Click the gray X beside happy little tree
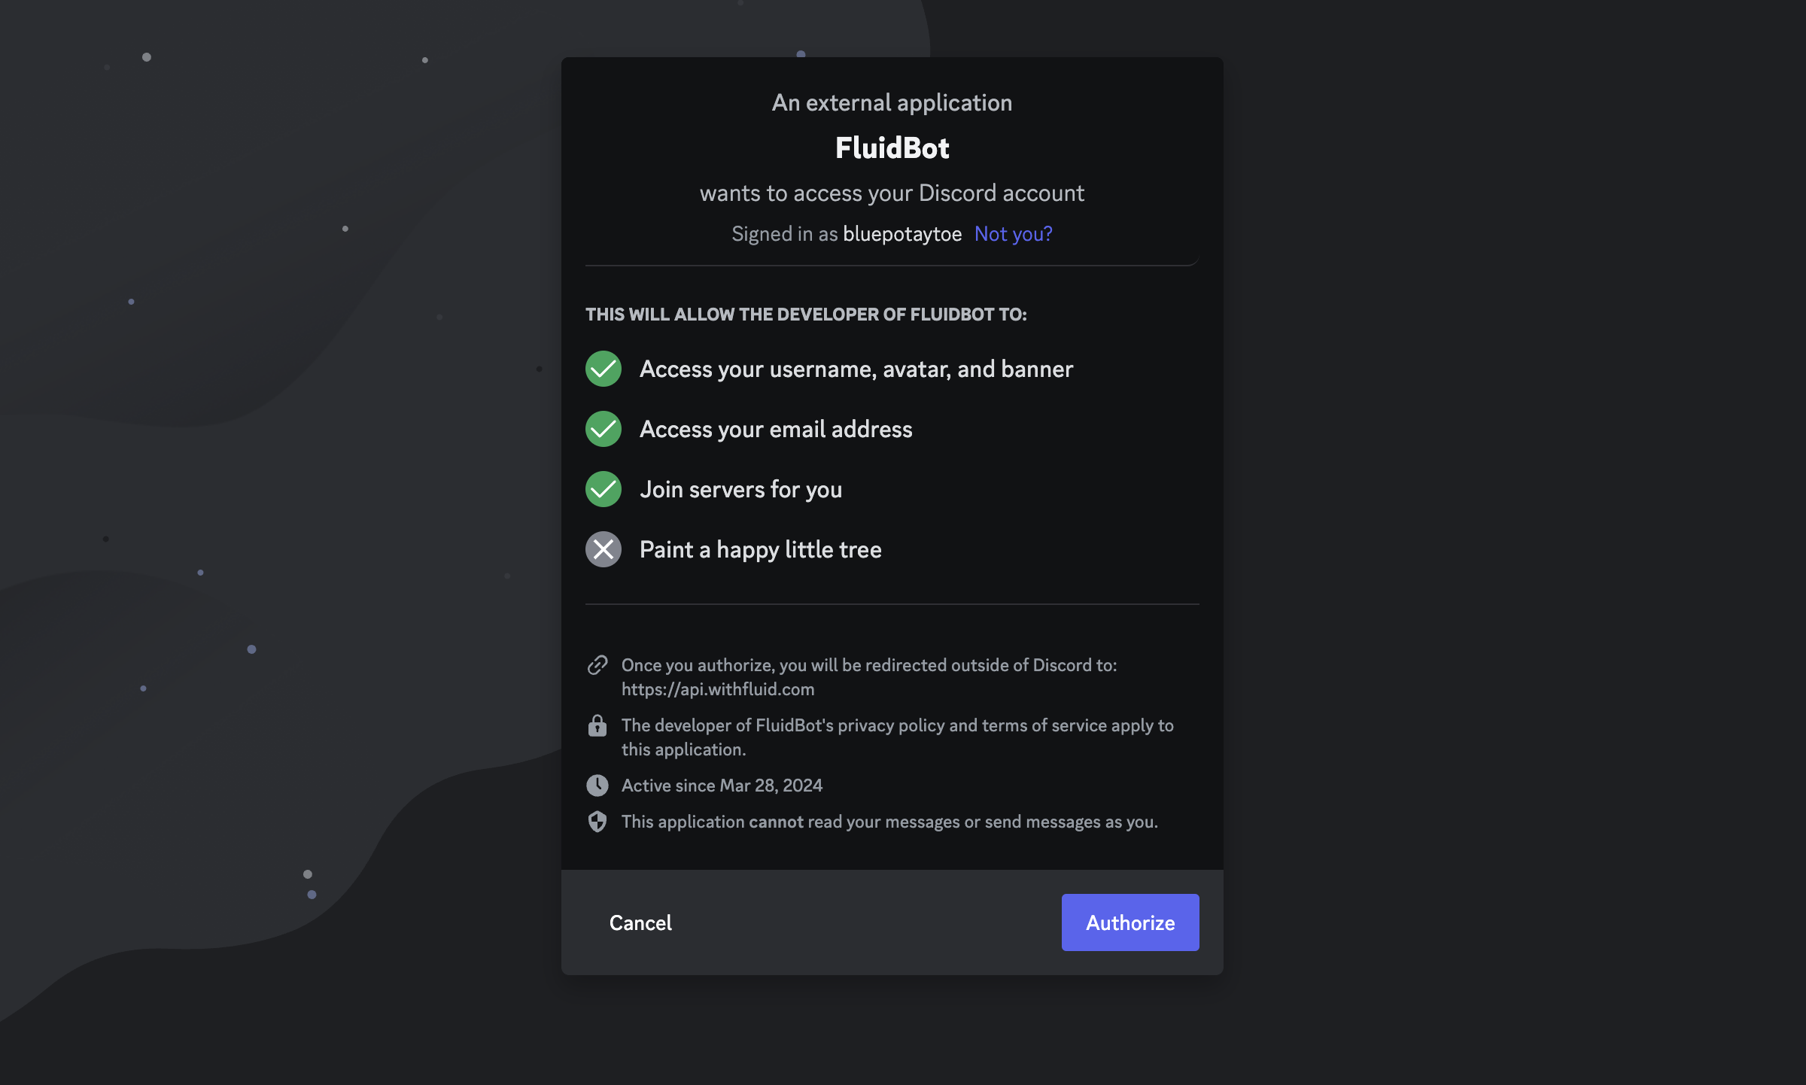This screenshot has height=1085, width=1806. point(604,549)
